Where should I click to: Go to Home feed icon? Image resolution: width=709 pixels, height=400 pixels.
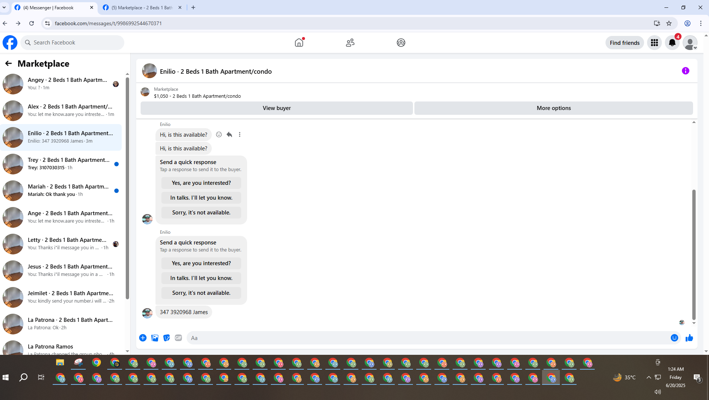(299, 43)
